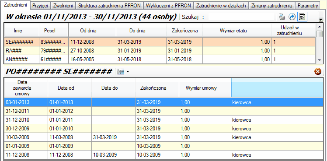Close the details panel with red X icon

point(318,72)
